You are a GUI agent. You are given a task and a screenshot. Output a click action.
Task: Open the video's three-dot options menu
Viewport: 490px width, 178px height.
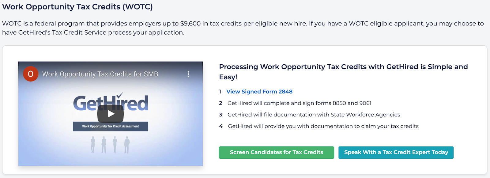pyautogui.click(x=188, y=74)
